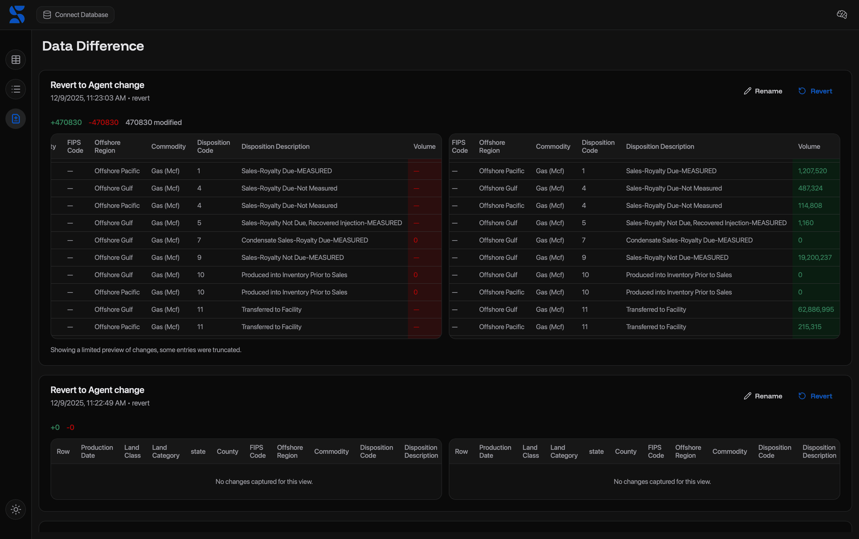Click pencil icon beside first Rename
Viewport: 859px width, 539px height.
click(x=747, y=91)
